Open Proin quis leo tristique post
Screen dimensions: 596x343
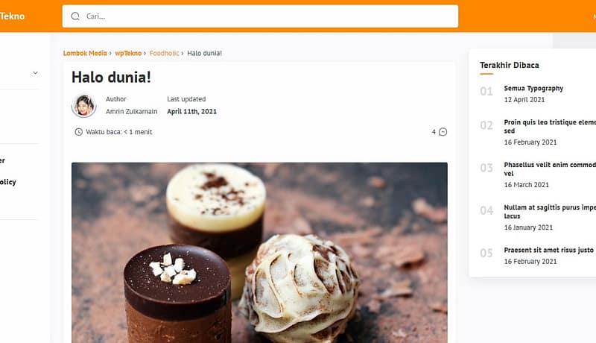pos(550,126)
